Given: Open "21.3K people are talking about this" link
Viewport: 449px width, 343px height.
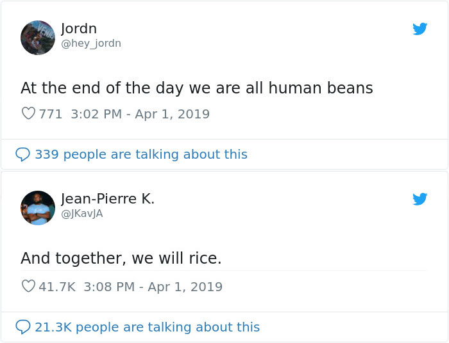Looking at the screenshot, I should (x=147, y=327).
